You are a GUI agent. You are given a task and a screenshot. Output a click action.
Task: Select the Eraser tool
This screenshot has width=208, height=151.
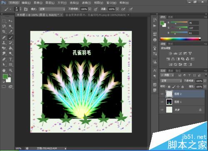point(4,48)
